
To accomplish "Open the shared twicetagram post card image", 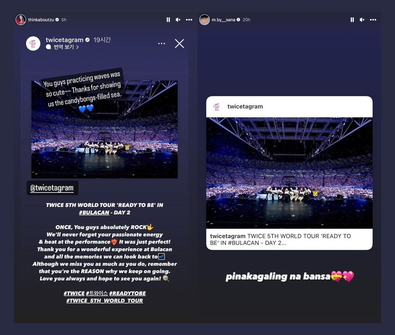I will pyautogui.click(x=289, y=173).
